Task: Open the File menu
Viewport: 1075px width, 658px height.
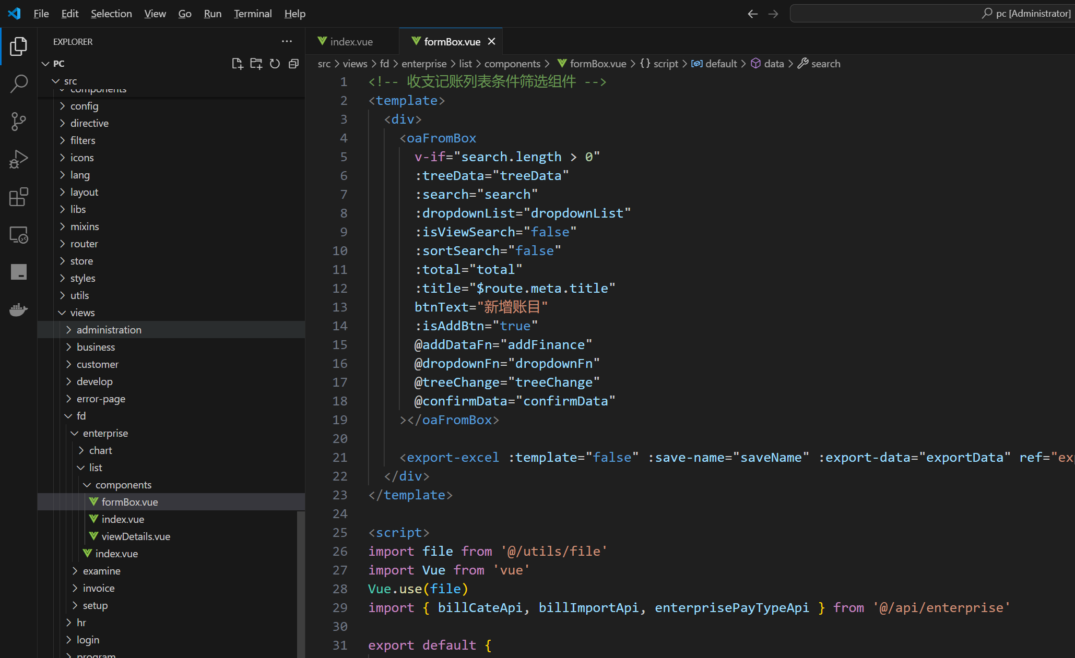Action: (41, 14)
